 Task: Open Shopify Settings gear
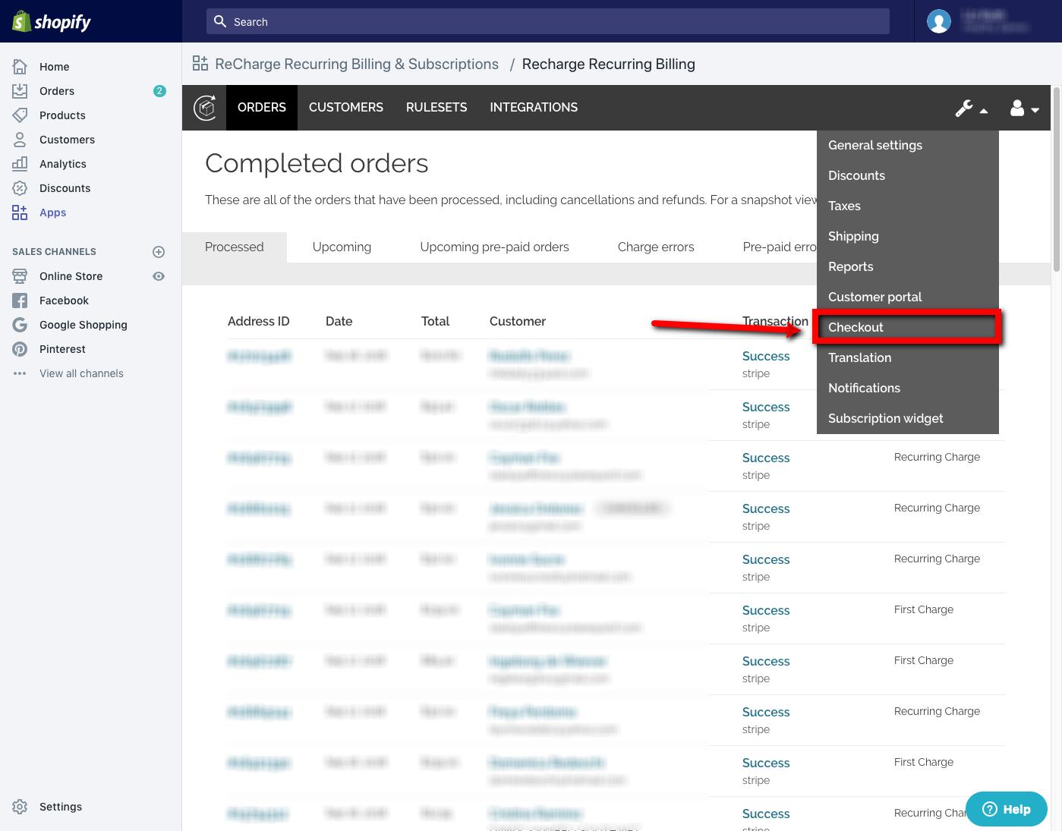click(20, 807)
